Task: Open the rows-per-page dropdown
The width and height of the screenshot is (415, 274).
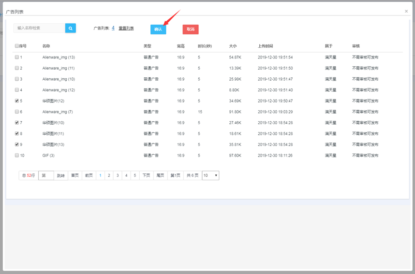Action: (x=210, y=175)
